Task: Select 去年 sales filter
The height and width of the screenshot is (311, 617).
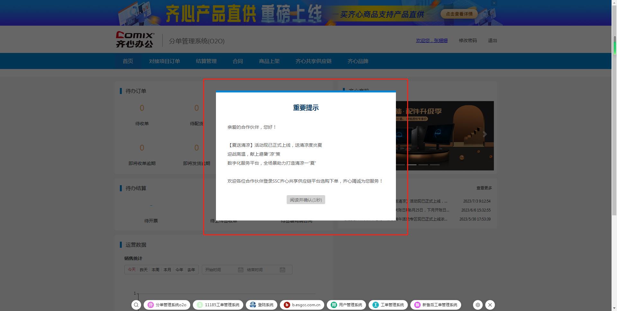Action: (191, 270)
